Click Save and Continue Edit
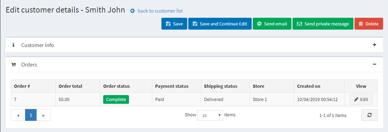Screen dimensions: 388x132 (220, 24)
